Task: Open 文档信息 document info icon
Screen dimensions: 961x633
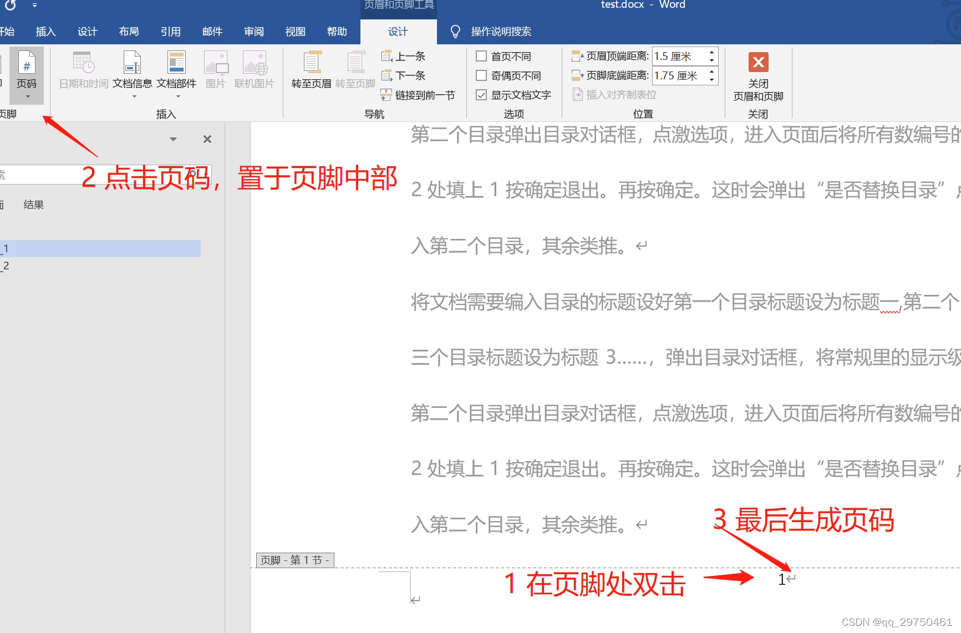Action: click(132, 63)
